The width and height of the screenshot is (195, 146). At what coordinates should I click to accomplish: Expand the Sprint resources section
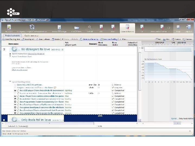pyautogui.click(x=10, y=54)
